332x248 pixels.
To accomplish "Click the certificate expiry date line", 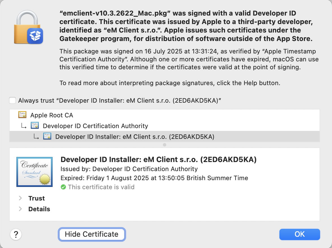I will 154,178.
